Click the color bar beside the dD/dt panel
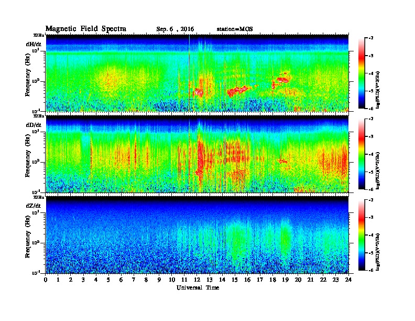Image resolution: width=415 pixels, height=321 pixels. point(362,154)
